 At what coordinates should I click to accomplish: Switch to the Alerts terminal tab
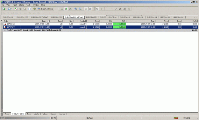[37, 114]
